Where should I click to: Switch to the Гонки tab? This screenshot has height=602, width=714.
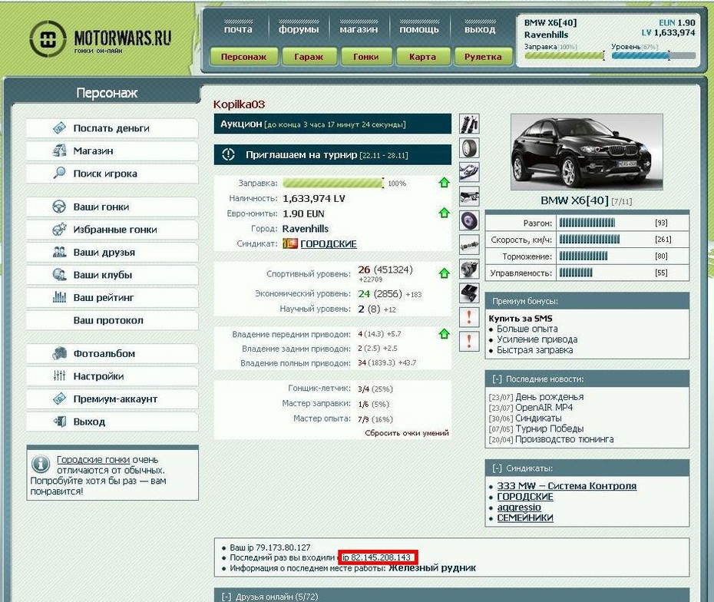click(366, 57)
